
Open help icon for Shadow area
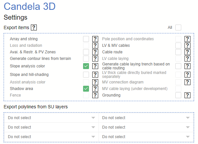pyautogui.click(x=95, y=88)
